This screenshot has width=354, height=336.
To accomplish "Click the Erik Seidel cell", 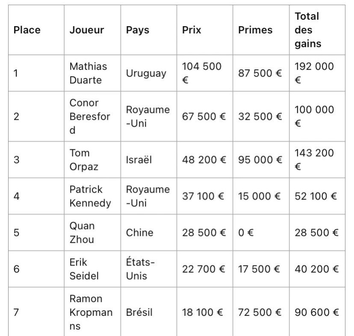I will 84,269.
